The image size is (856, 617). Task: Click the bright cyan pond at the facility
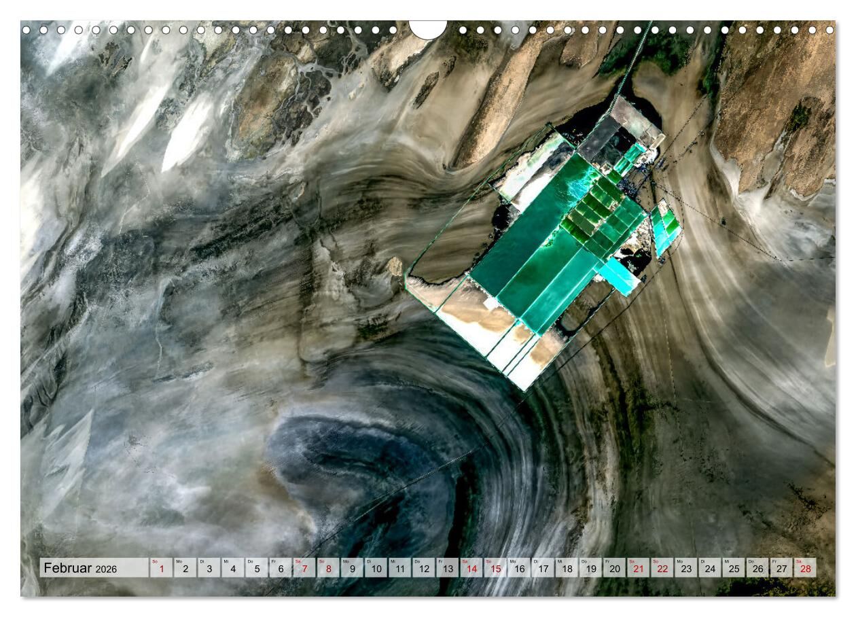coord(618,276)
